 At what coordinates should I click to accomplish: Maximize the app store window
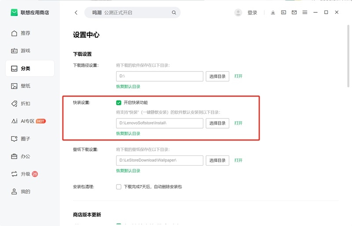[x=326, y=12]
